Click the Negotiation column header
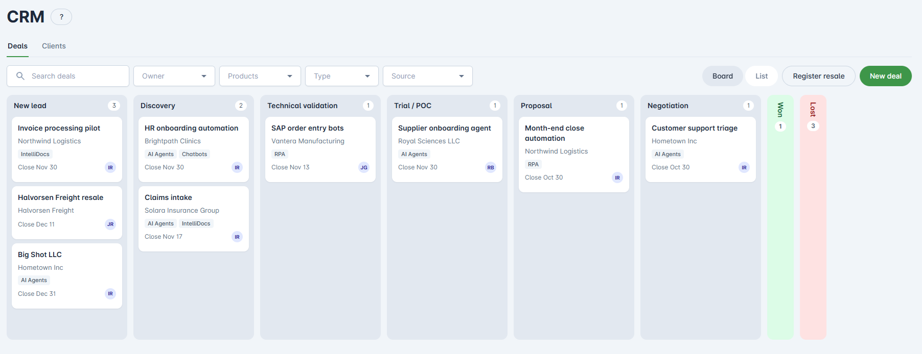Viewport: 922px width, 354px height. (x=668, y=106)
